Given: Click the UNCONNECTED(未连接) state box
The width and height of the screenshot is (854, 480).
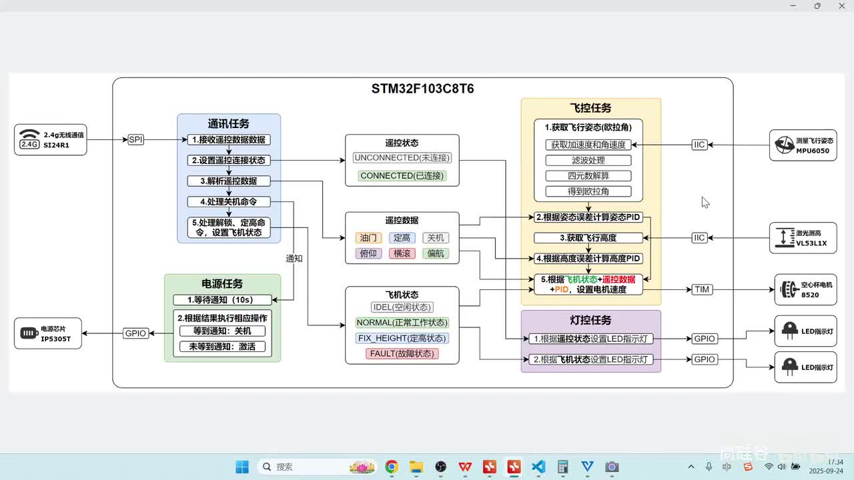Looking at the screenshot, I should [402, 158].
